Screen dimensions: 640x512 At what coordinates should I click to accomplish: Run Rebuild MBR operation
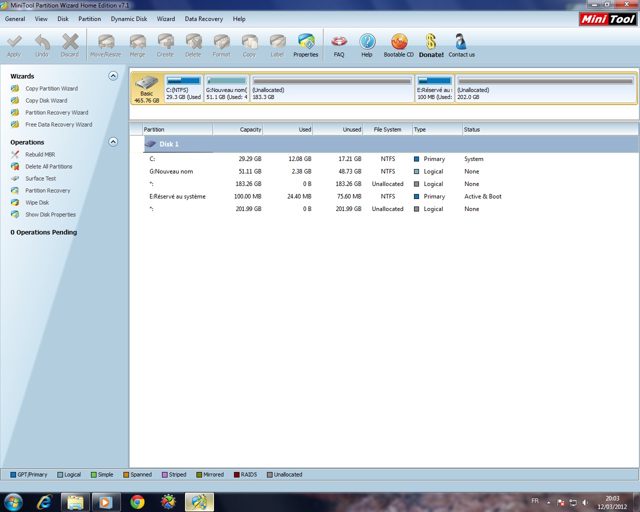pyautogui.click(x=40, y=154)
